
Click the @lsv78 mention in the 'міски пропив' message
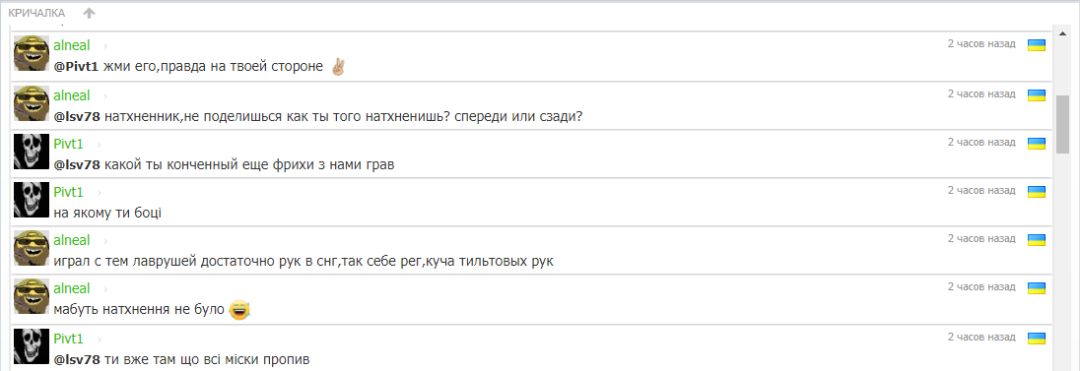(77, 360)
